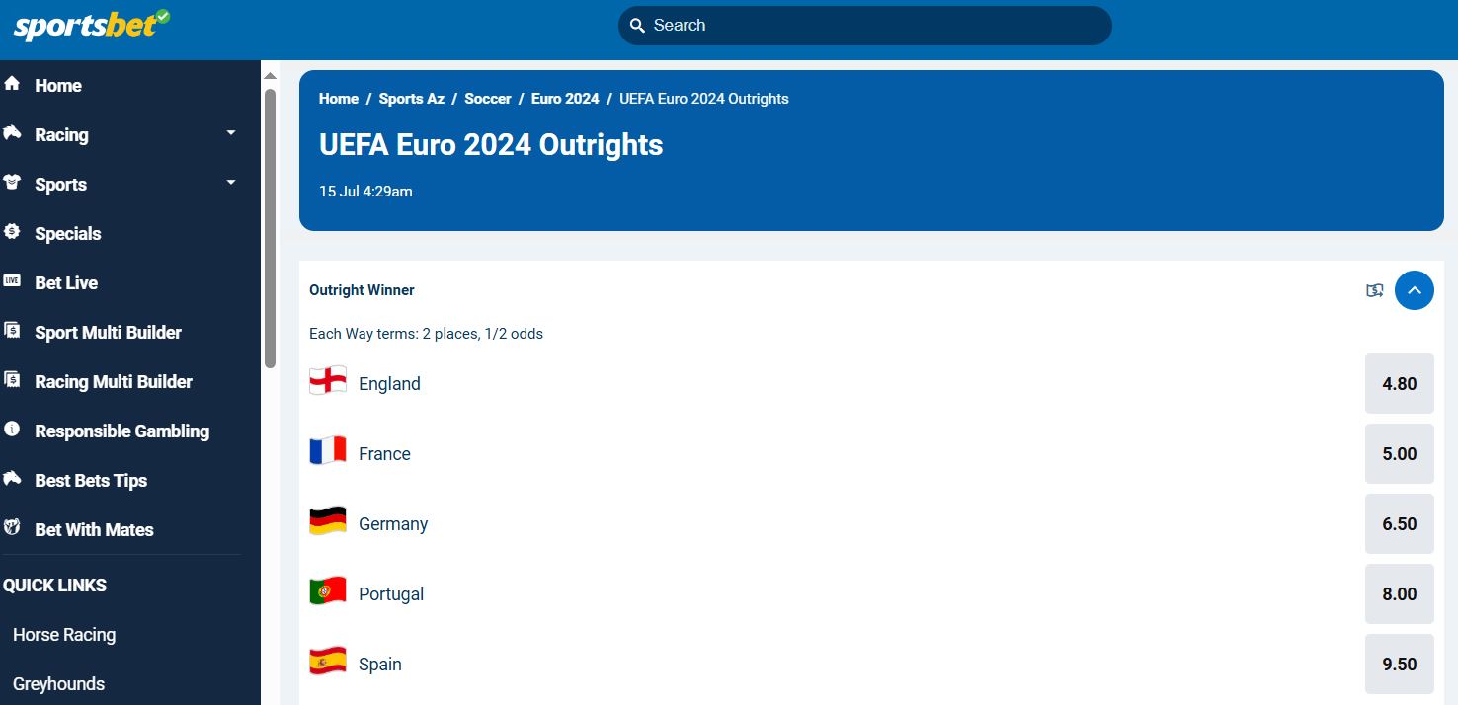Click UEFA Euro 2024 Outrights breadcrumb
Viewport: 1458px width, 705px height.
click(x=704, y=99)
